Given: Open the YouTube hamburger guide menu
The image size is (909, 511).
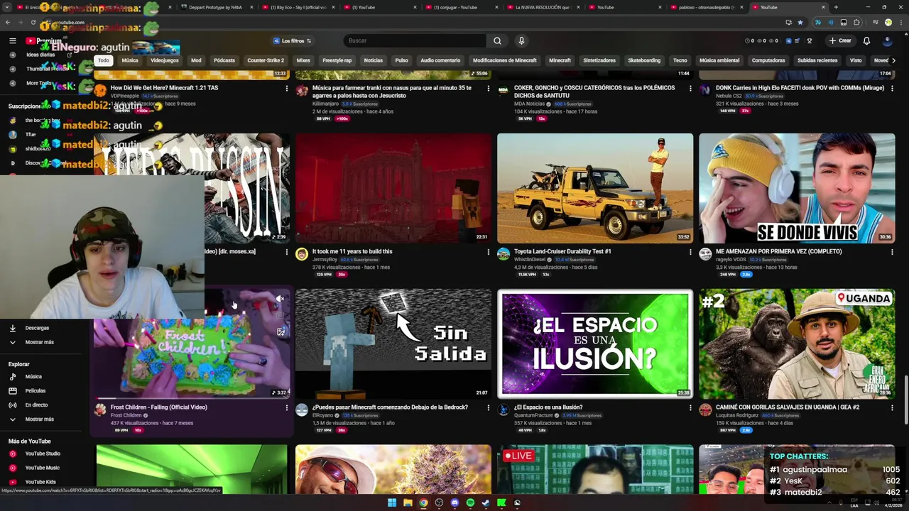Looking at the screenshot, I should tap(12, 40).
